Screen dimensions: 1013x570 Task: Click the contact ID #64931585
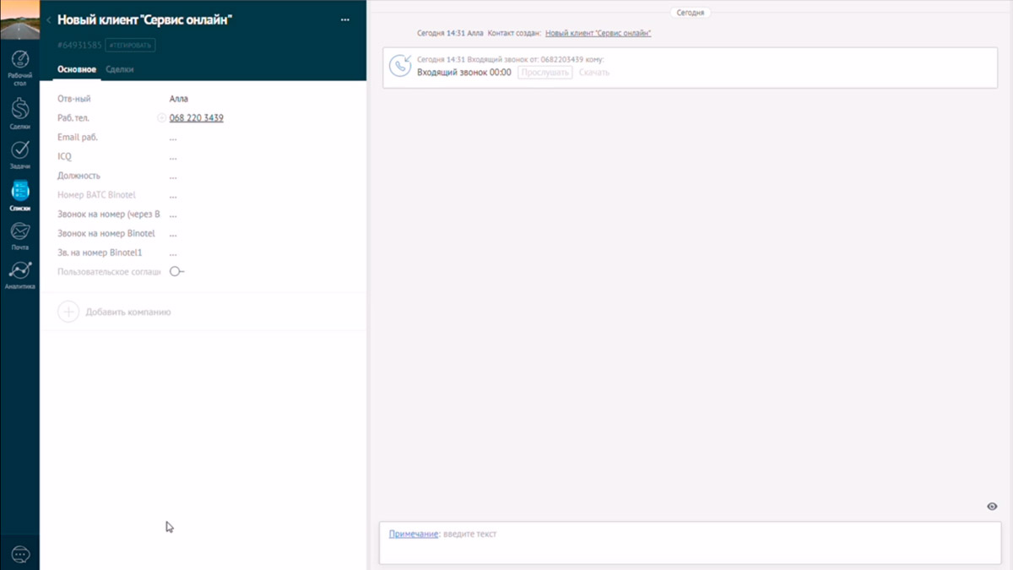coord(79,45)
